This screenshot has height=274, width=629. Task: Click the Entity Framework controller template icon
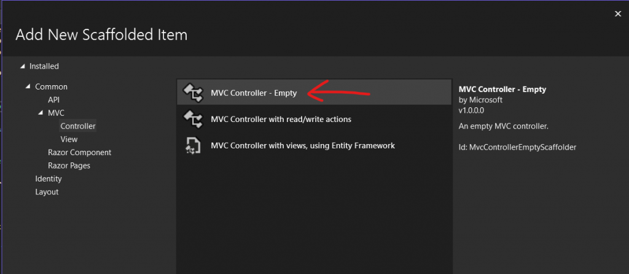(194, 146)
